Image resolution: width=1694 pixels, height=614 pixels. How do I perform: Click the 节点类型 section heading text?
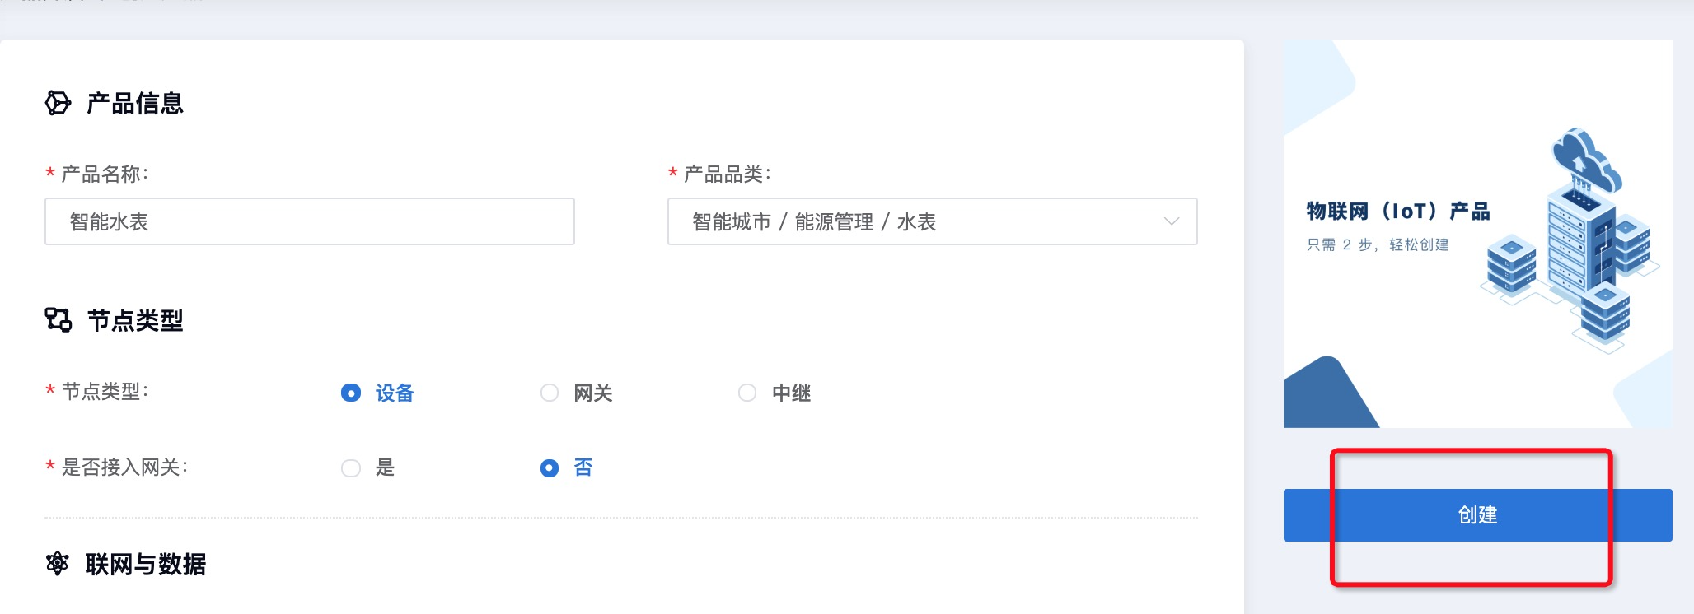135,320
